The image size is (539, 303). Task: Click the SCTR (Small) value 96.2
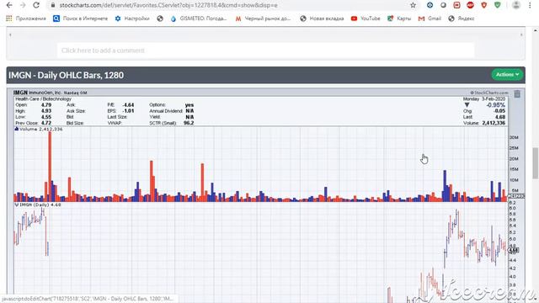189,123
